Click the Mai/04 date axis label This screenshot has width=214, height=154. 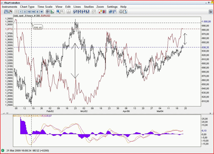click(160, 111)
